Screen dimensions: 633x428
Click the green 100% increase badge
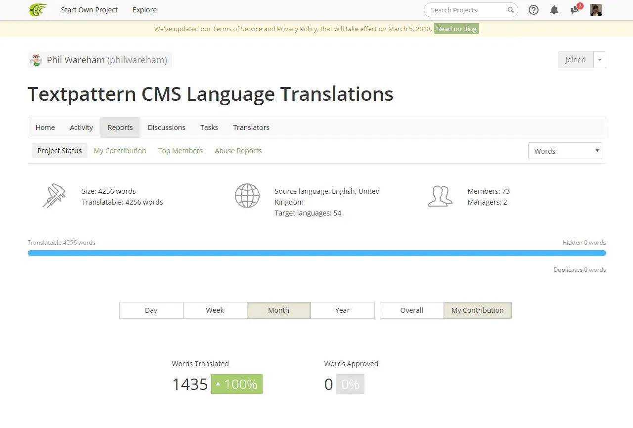tap(237, 384)
